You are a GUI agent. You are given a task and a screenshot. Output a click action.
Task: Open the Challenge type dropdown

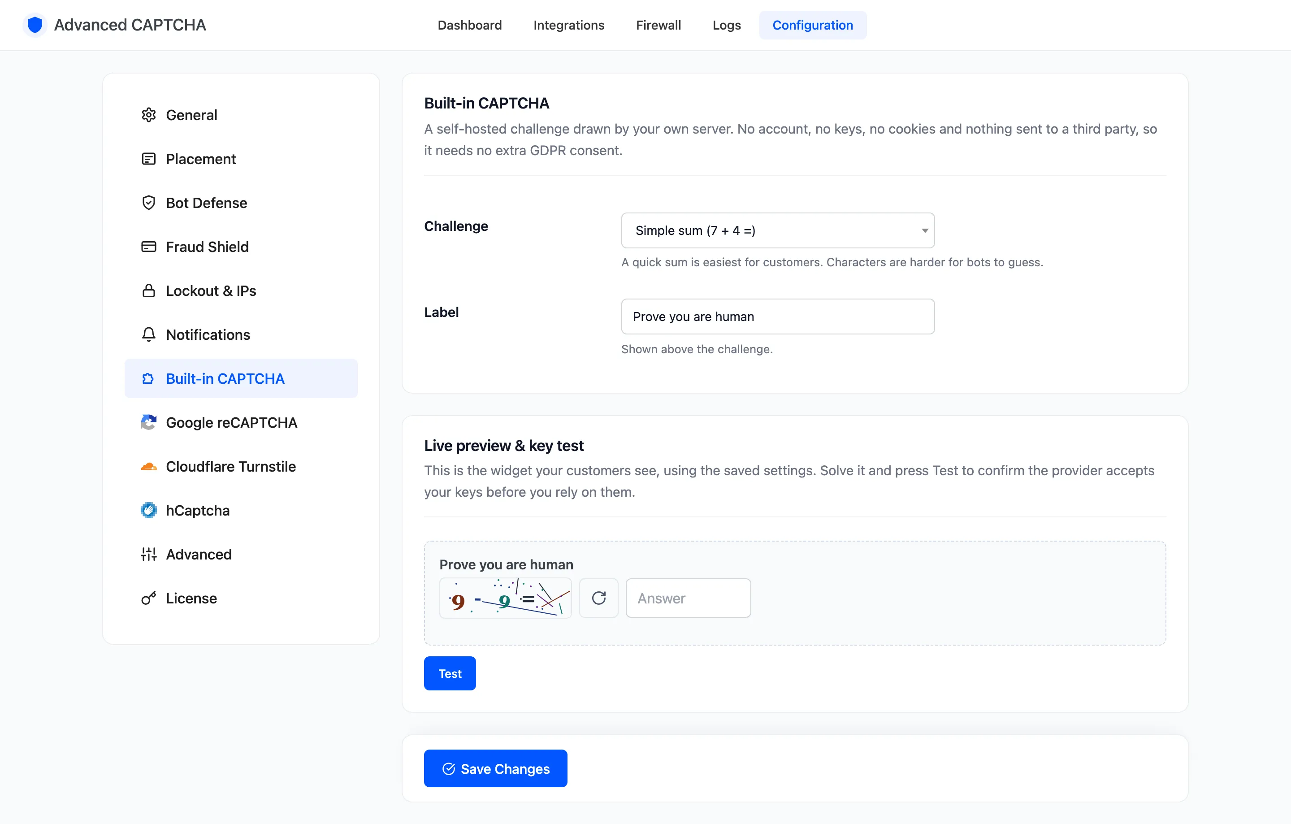[x=777, y=230]
